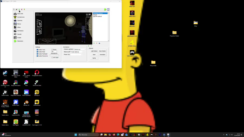Click the Animatronic input field
The image size is (244, 137).
point(54,55)
